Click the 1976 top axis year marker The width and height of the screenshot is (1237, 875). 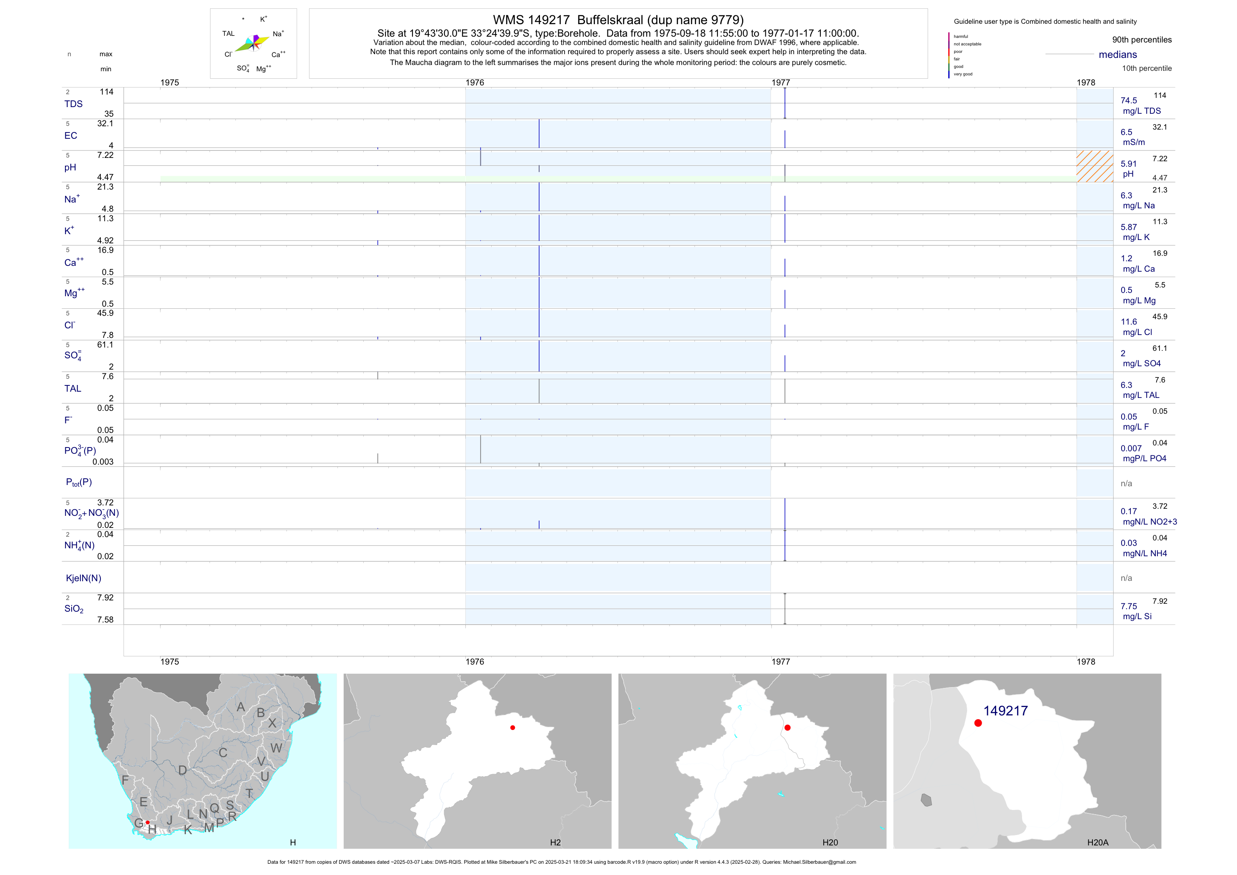point(475,82)
